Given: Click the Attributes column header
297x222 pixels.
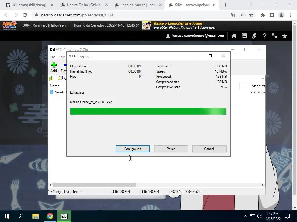Looking at the screenshot, I should tap(258, 86).
